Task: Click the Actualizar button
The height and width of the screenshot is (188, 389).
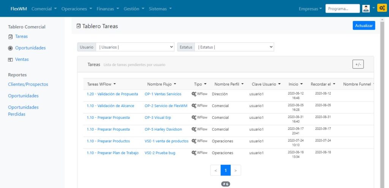Action: [364, 25]
